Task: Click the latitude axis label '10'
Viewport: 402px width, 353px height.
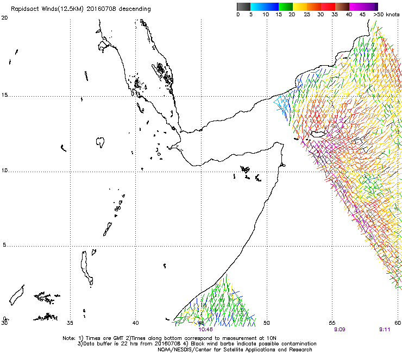Action: click(4, 171)
